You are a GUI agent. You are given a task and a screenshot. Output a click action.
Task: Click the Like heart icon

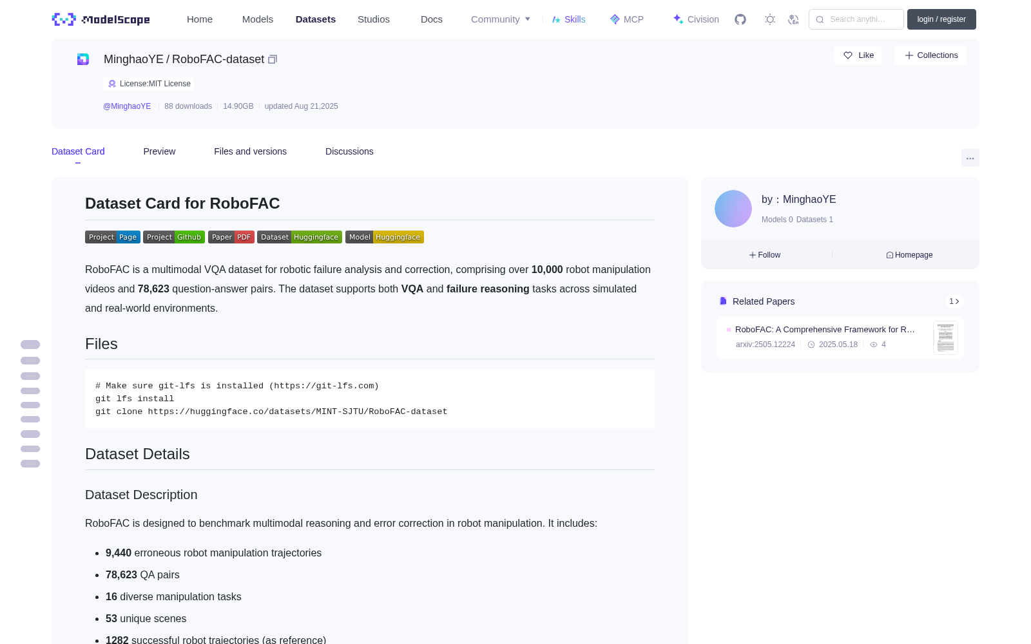point(848,55)
